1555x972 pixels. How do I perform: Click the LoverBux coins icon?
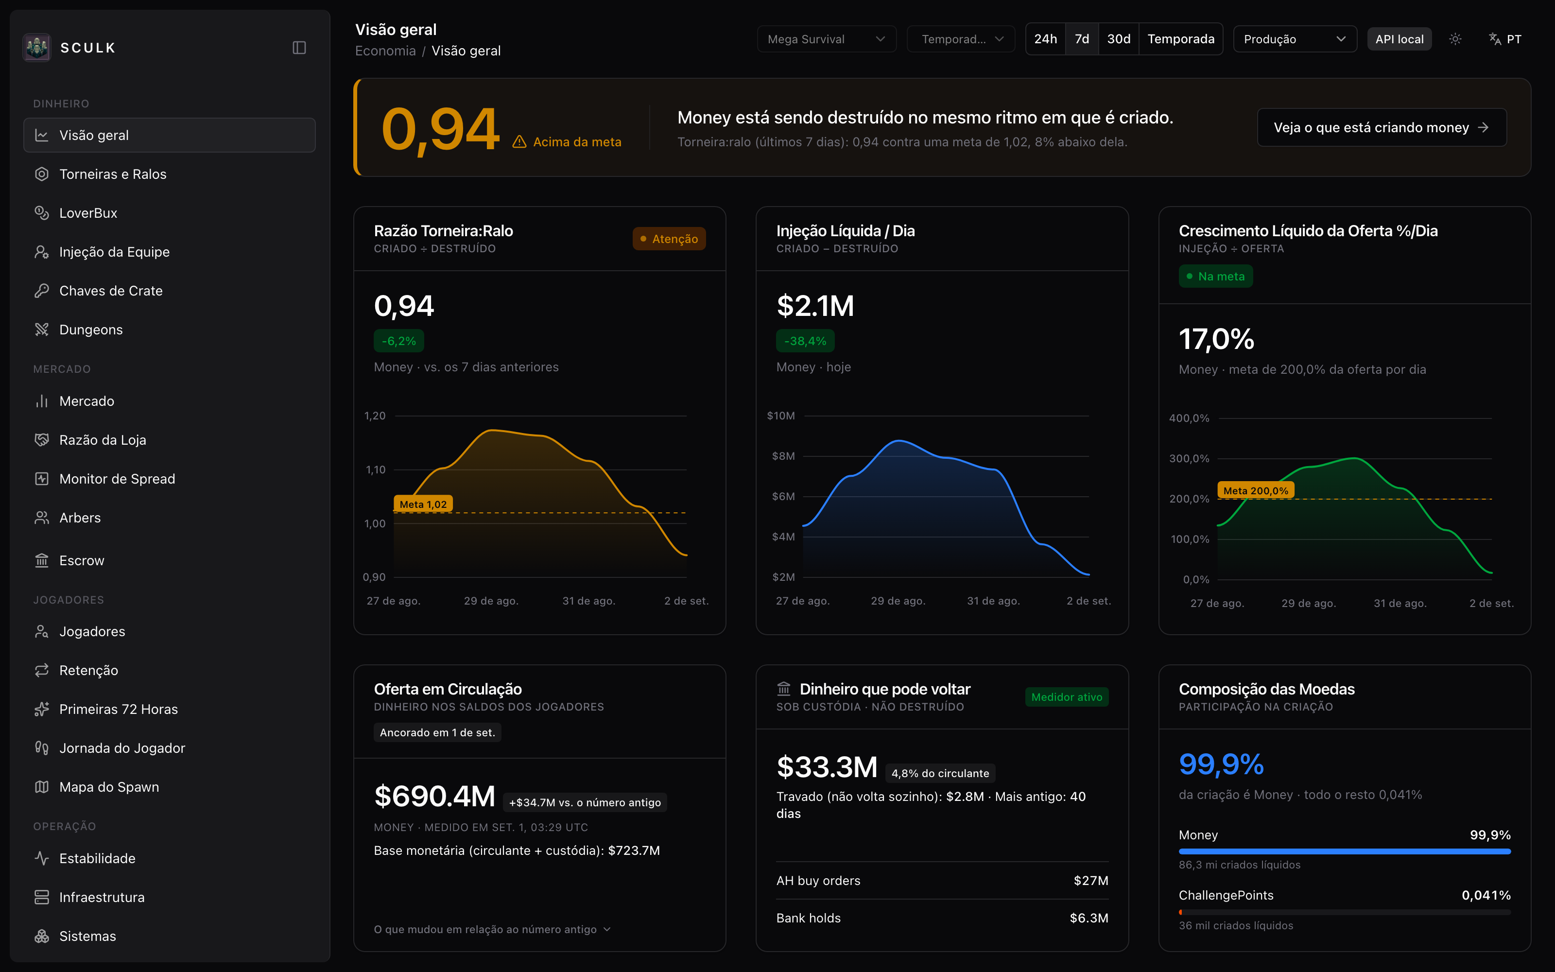42,213
